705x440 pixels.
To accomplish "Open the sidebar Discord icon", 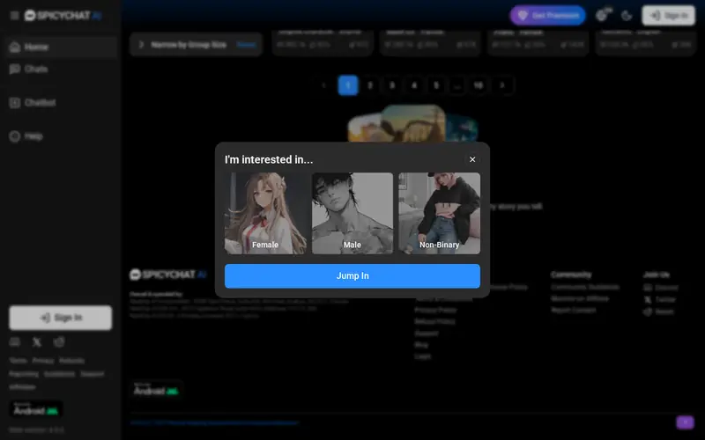I will (x=15, y=342).
